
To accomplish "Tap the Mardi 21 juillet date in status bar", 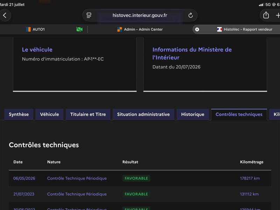I will click(x=12, y=5).
